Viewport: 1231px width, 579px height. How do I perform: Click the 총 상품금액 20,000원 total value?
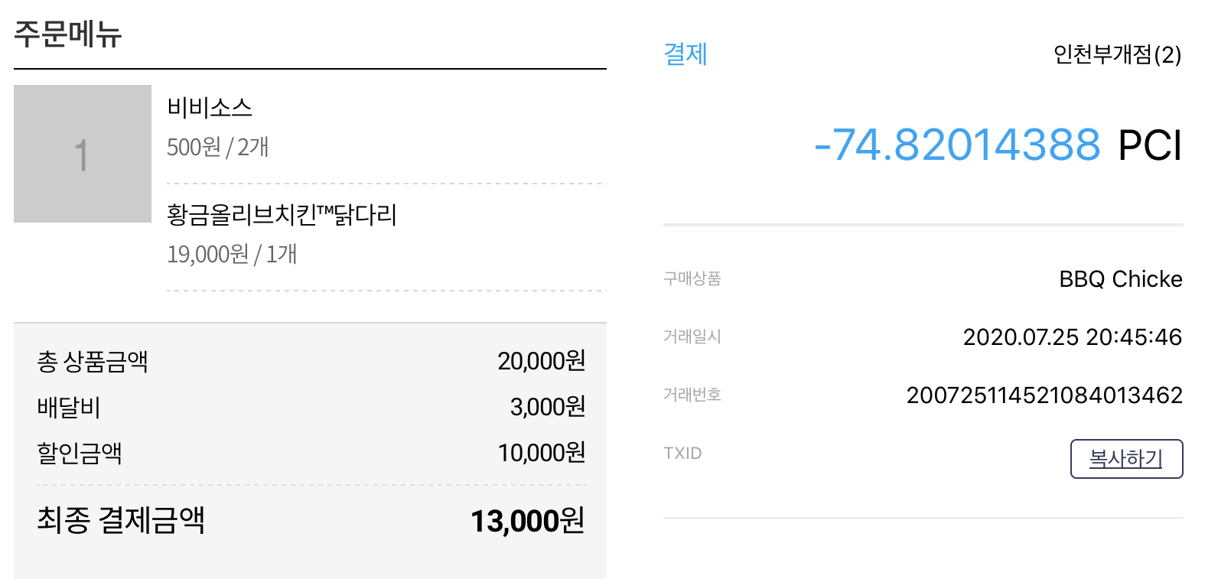542,361
